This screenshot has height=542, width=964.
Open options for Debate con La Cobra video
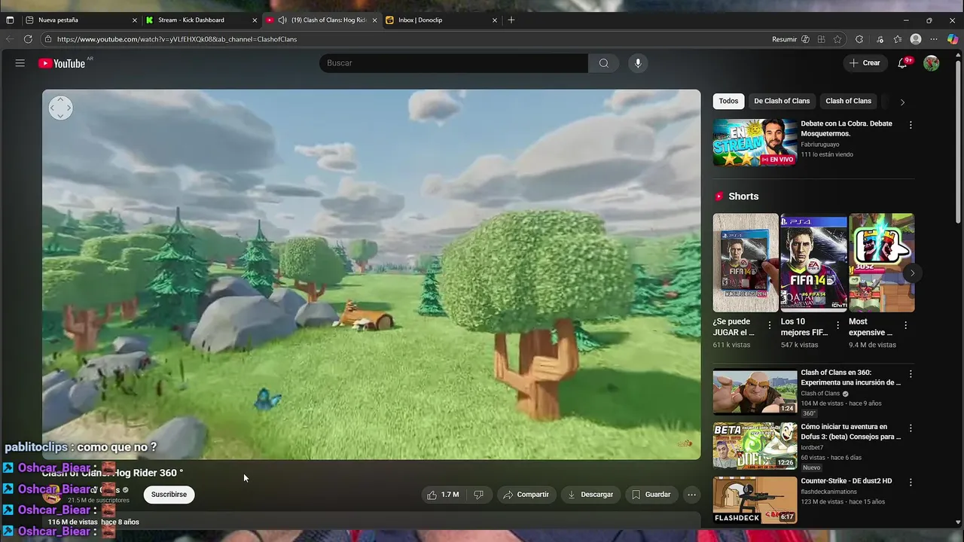pyautogui.click(x=911, y=125)
